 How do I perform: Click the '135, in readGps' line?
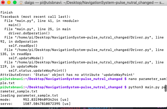click(x=16, y=54)
